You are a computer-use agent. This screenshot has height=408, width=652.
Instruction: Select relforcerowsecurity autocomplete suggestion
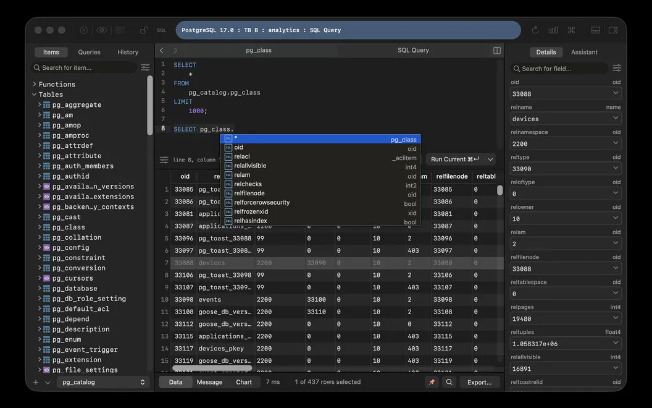coord(320,202)
